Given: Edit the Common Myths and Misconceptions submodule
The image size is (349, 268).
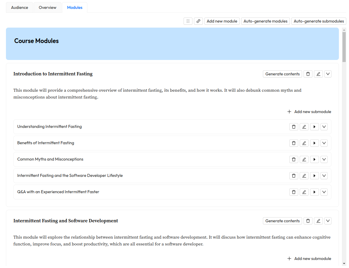Looking at the screenshot, I should [x=304, y=159].
